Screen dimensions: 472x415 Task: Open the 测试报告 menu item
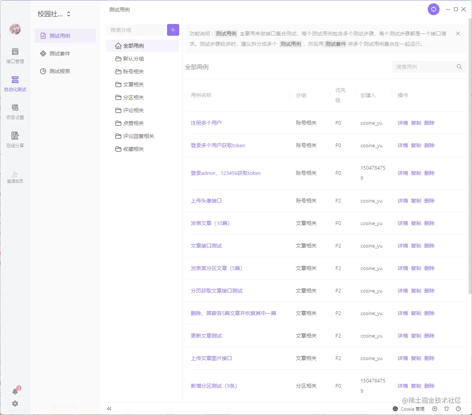pyautogui.click(x=65, y=71)
